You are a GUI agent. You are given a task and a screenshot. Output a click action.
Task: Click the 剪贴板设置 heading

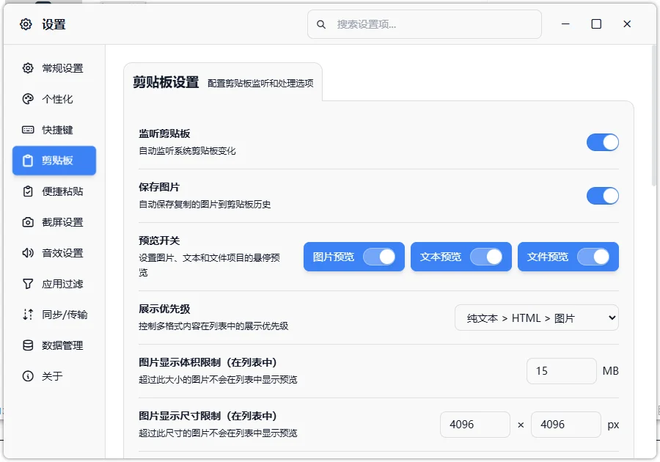(166, 82)
